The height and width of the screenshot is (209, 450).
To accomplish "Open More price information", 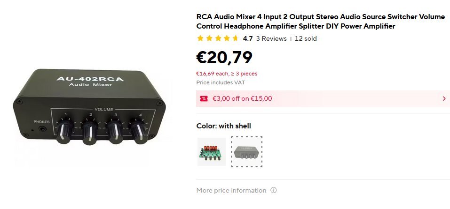I will (231, 191).
